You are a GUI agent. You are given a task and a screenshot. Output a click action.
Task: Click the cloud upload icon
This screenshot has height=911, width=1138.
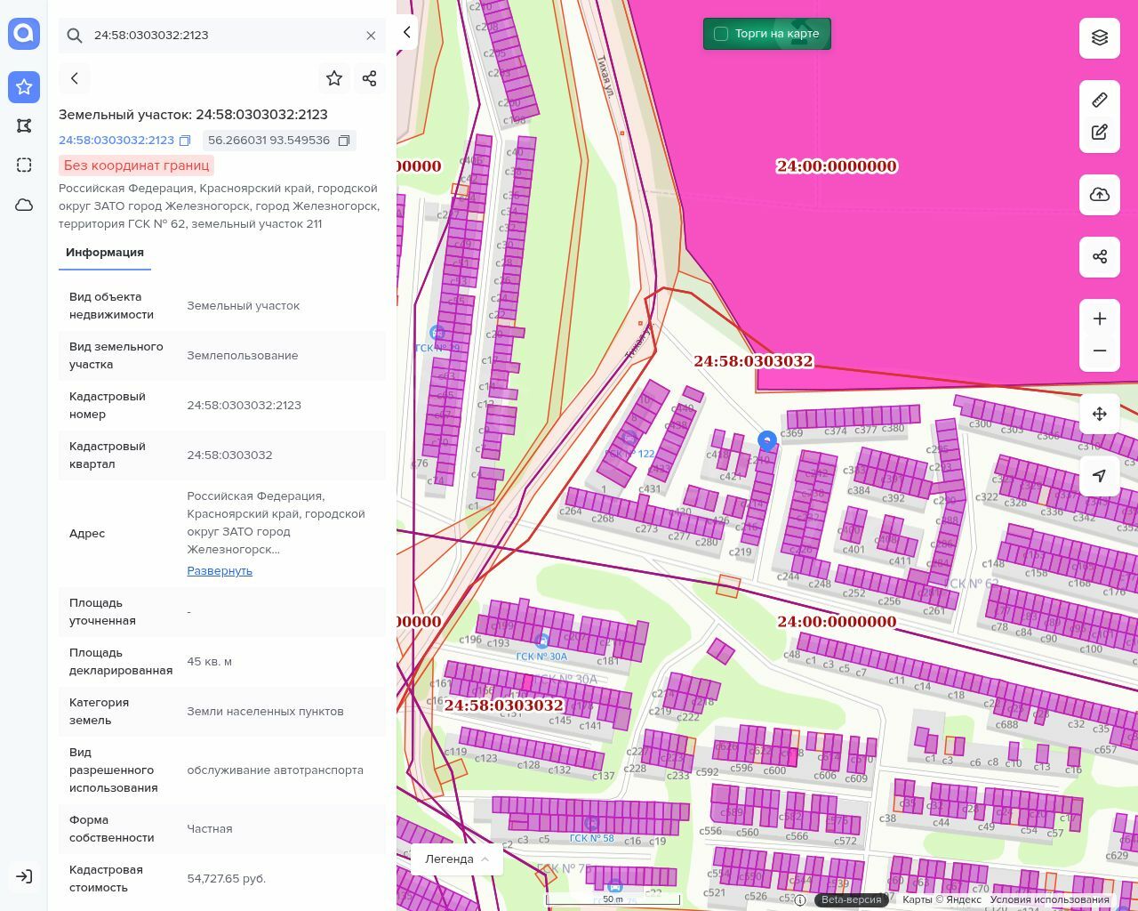1100,195
